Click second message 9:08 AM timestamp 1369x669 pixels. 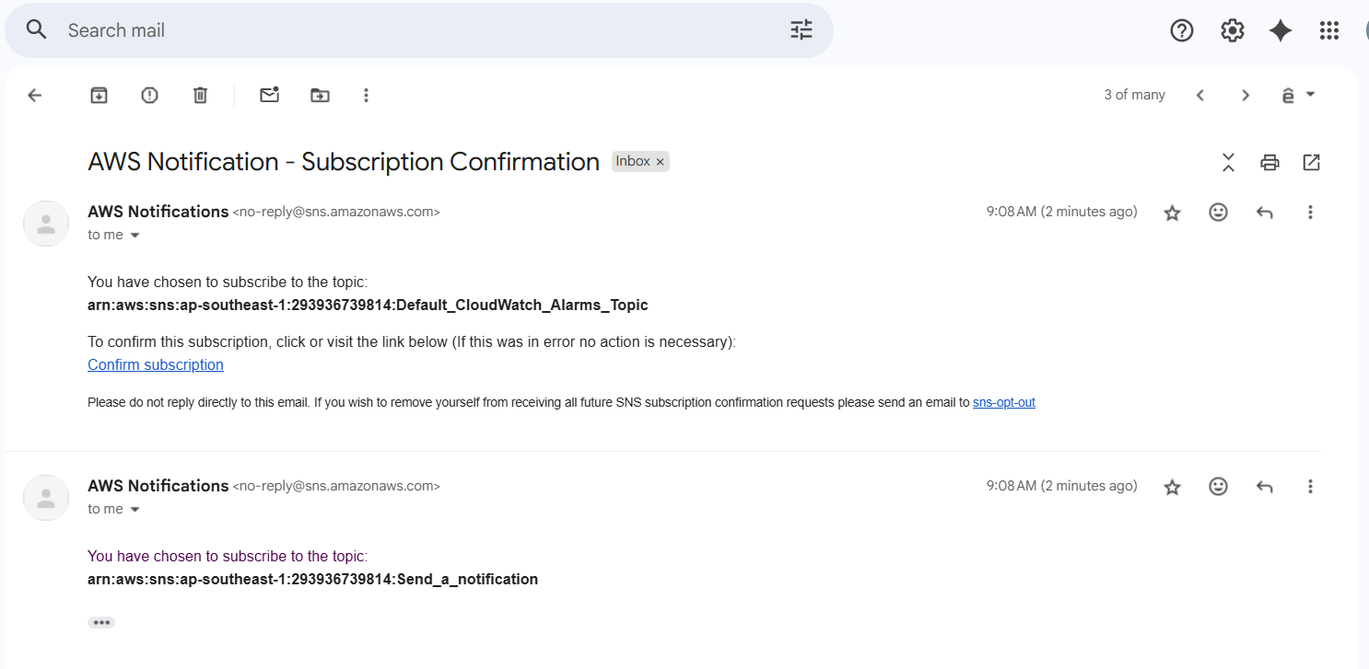(1061, 486)
